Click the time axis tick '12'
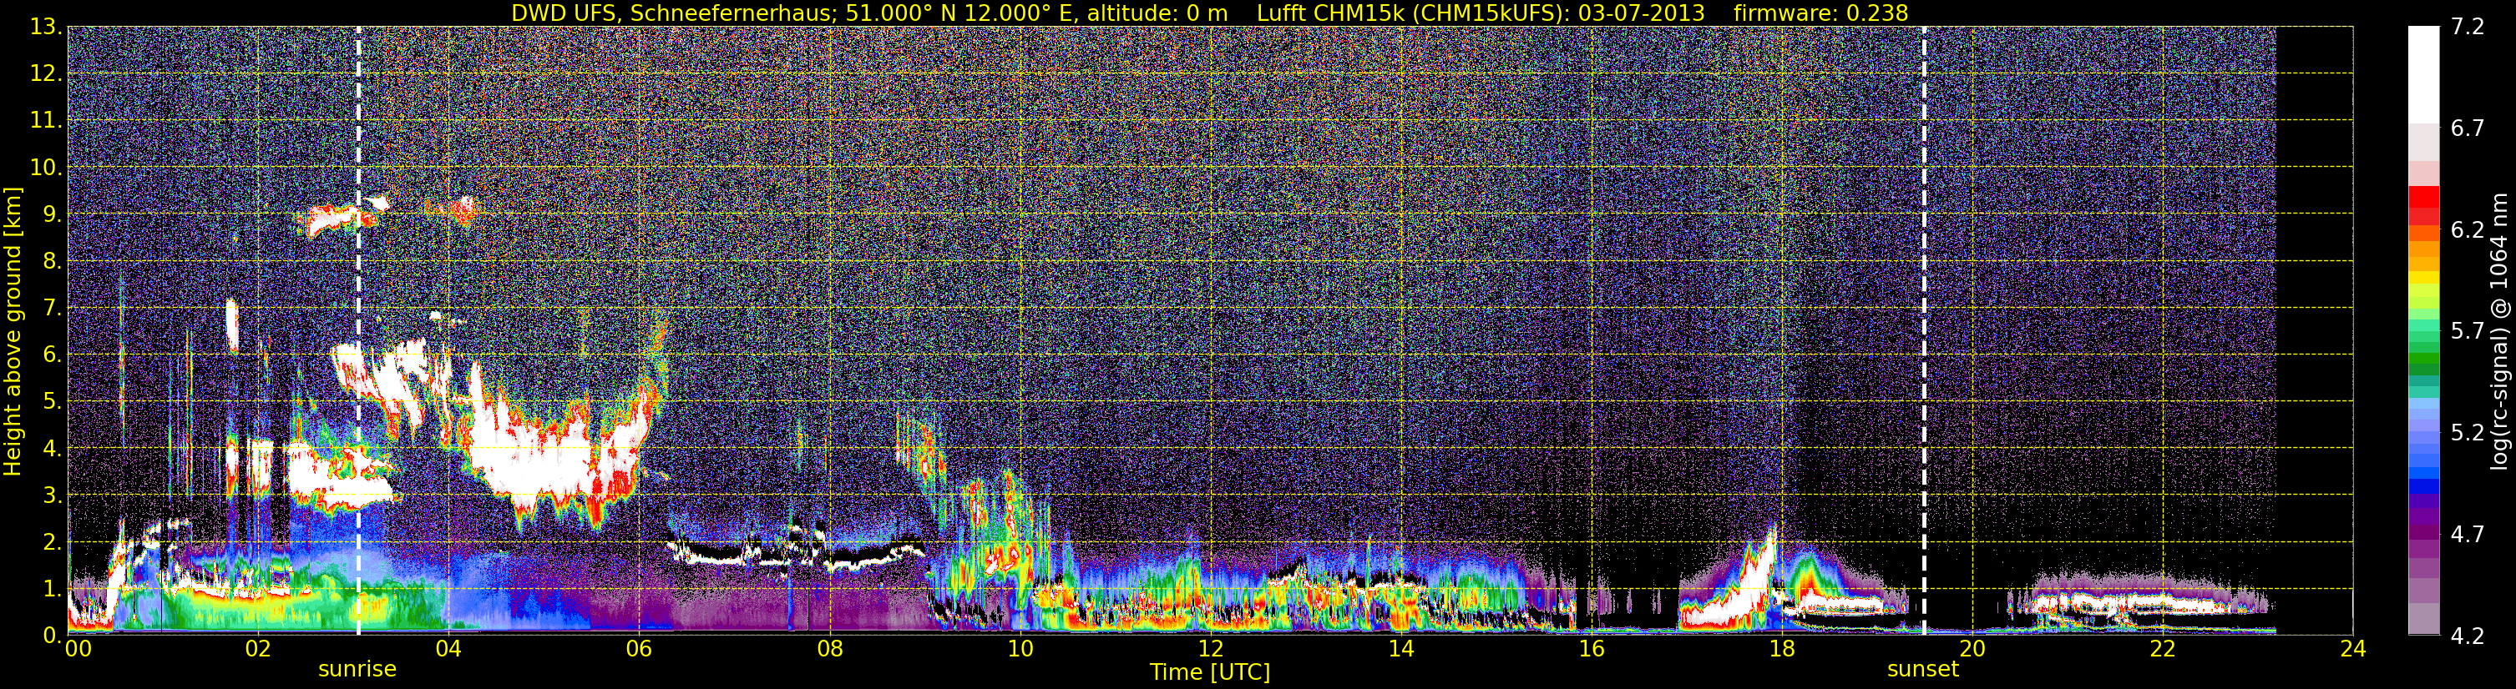 (1210, 649)
